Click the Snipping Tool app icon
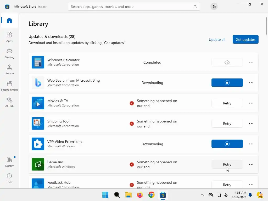Viewport: 268px width, 201px height. click(38, 124)
